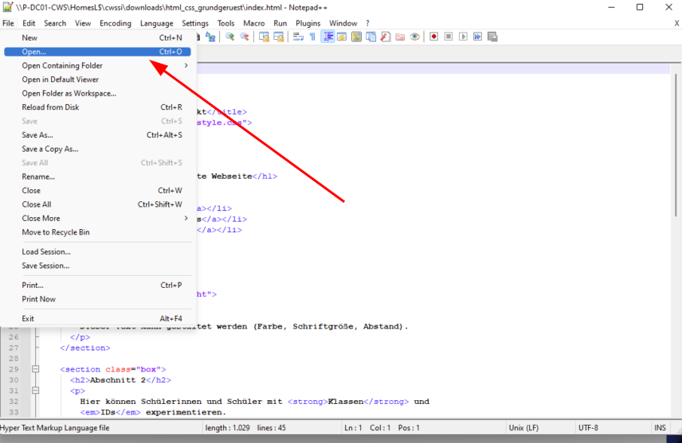Open the Language menu

tap(157, 23)
